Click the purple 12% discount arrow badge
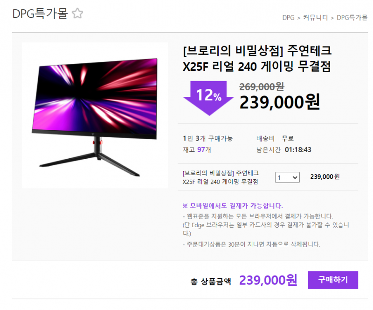Viewport: 373px width, 310px height. click(x=208, y=98)
